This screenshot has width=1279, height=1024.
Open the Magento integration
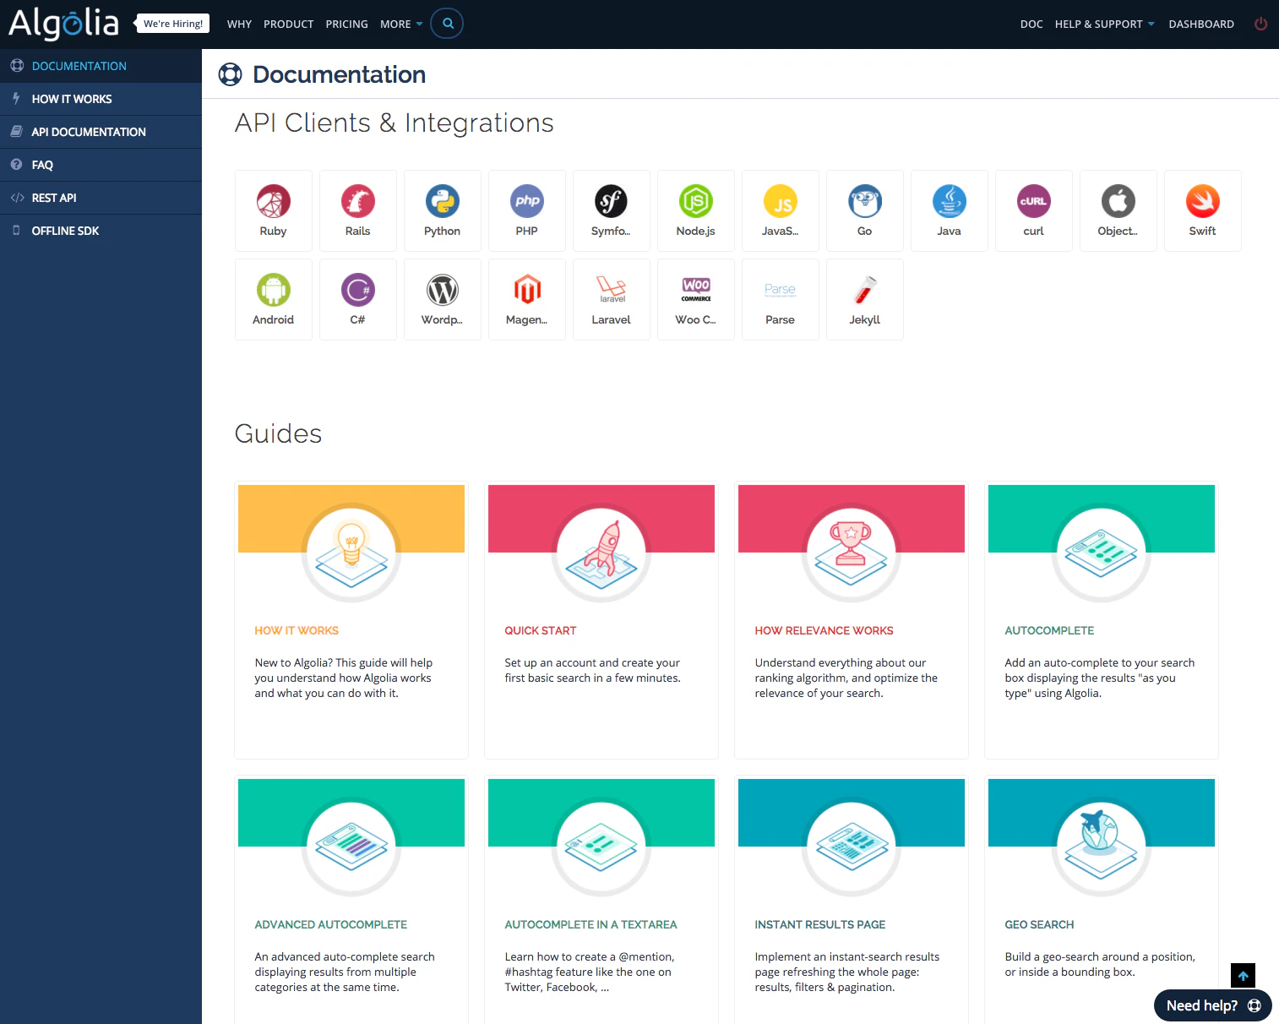pos(526,299)
